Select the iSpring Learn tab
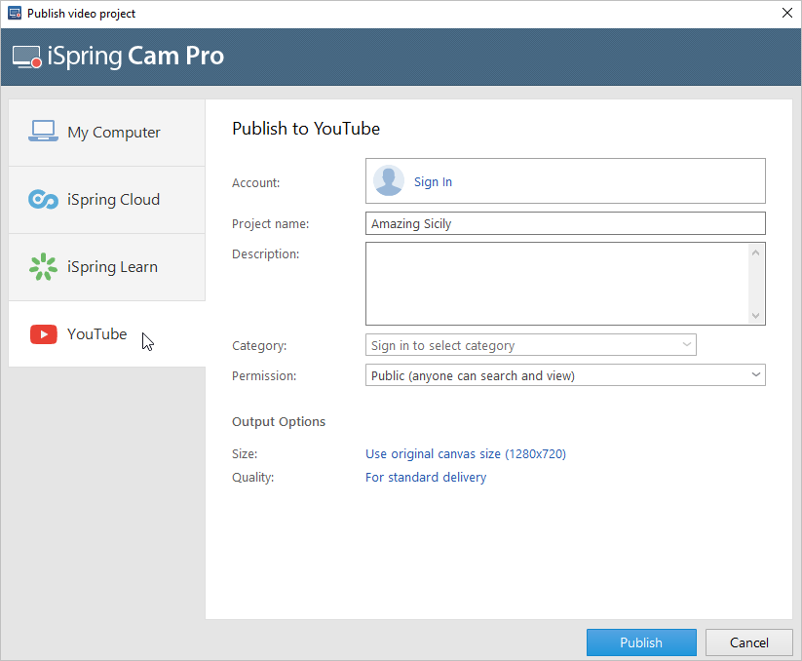This screenshot has height=661, width=802. 107,267
